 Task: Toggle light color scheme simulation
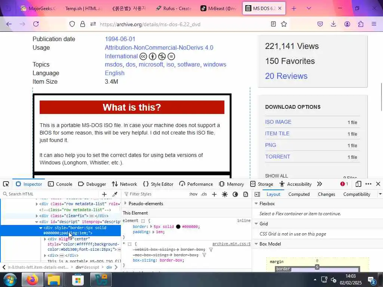[x=225, y=194]
